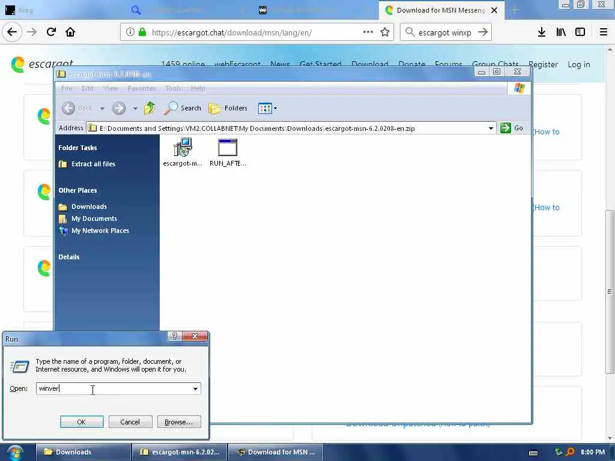The height and width of the screenshot is (461, 615).
Task: Open the Favorites menu in Explorer
Action: click(x=142, y=88)
